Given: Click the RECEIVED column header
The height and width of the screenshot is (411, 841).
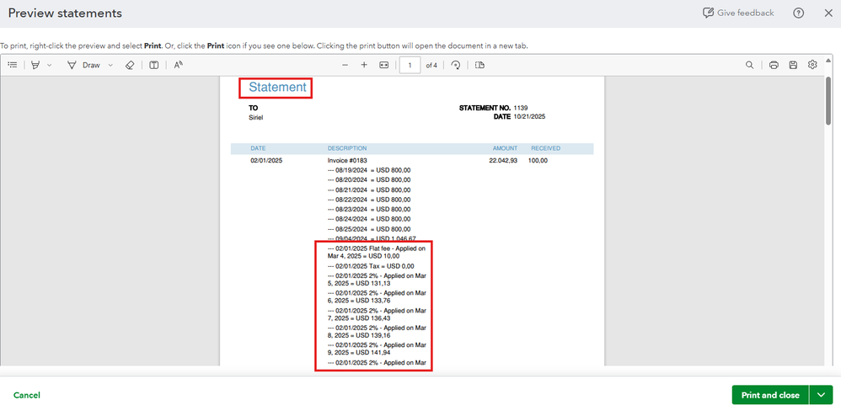Looking at the screenshot, I should click(x=546, y=148).
